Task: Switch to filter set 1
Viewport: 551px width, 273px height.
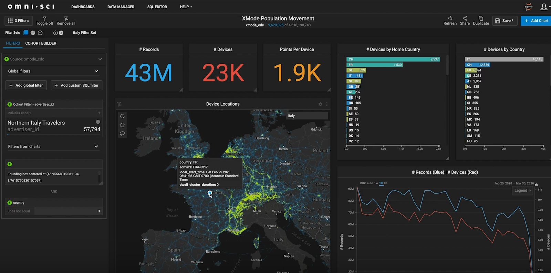Action: click(x=55, y=33)
